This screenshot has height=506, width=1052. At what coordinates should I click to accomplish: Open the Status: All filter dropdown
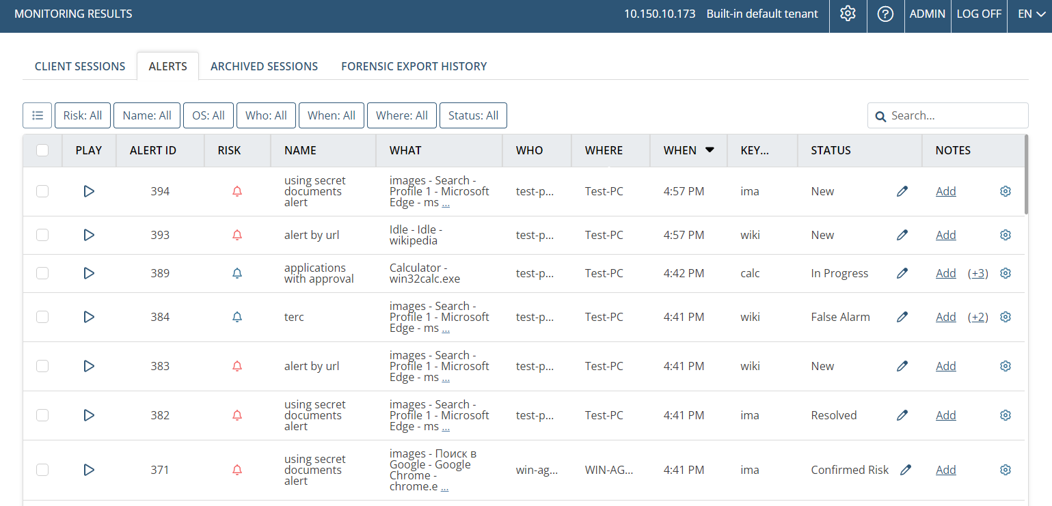[x=473, y=115]
